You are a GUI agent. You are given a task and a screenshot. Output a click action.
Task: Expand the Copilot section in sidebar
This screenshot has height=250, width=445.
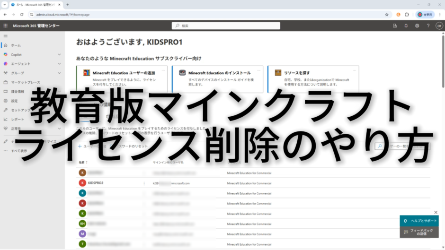pos(59,54)
